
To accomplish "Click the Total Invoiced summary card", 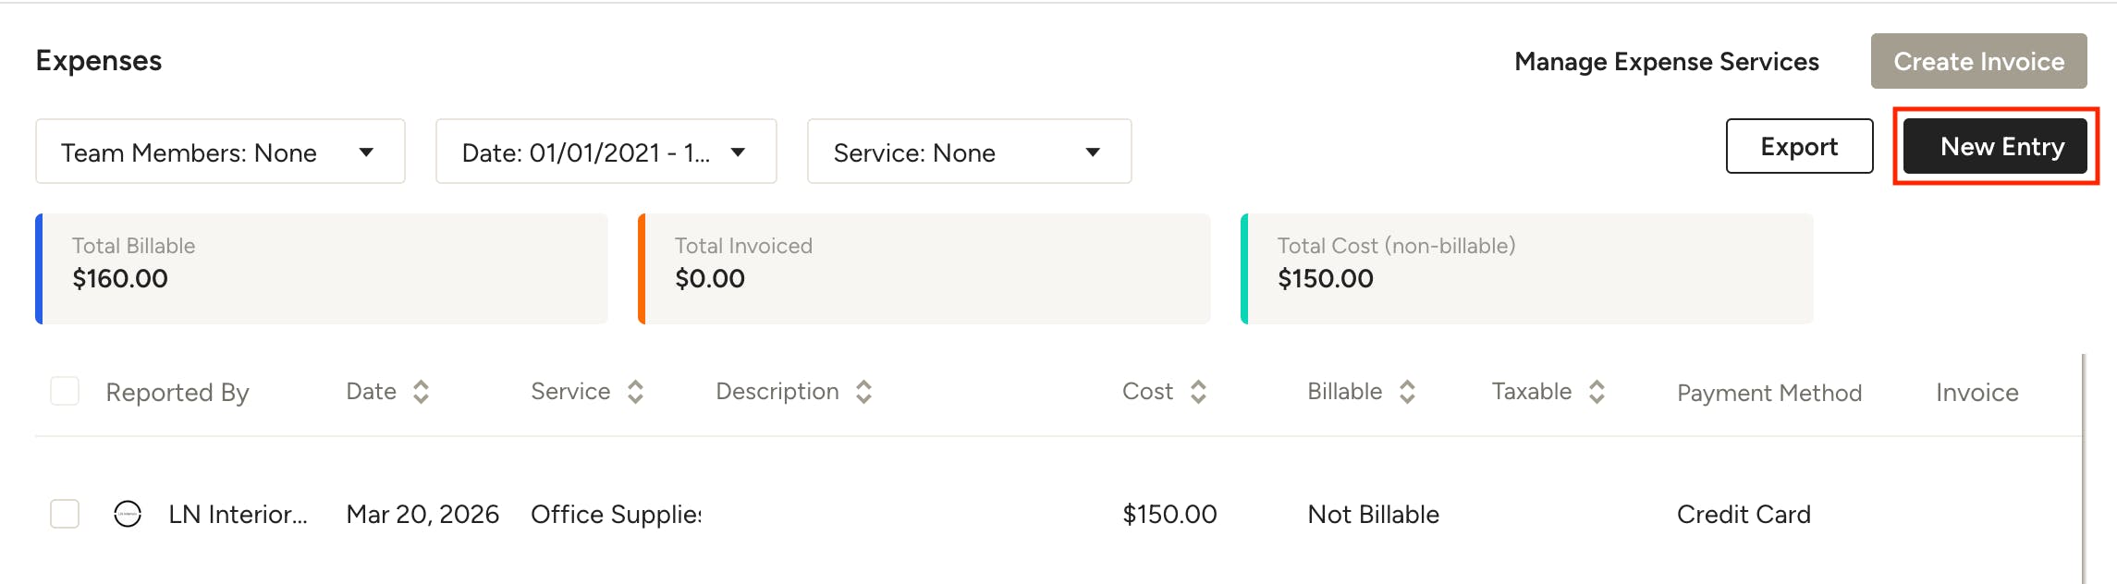I will pyautogui.click(x=924, y=269).
